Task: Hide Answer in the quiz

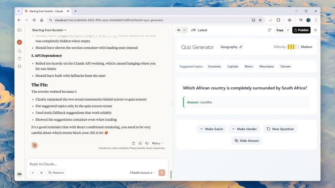Action: coord(247,141)
